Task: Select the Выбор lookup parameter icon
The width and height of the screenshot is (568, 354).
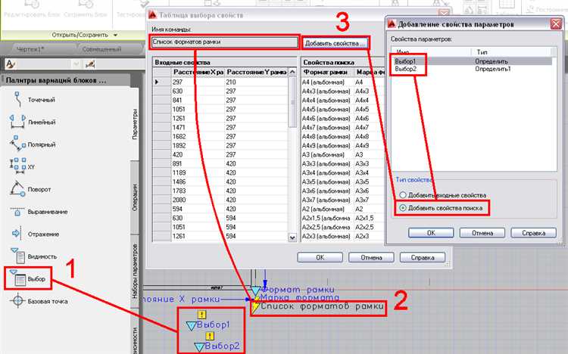Action: (17, 278)
